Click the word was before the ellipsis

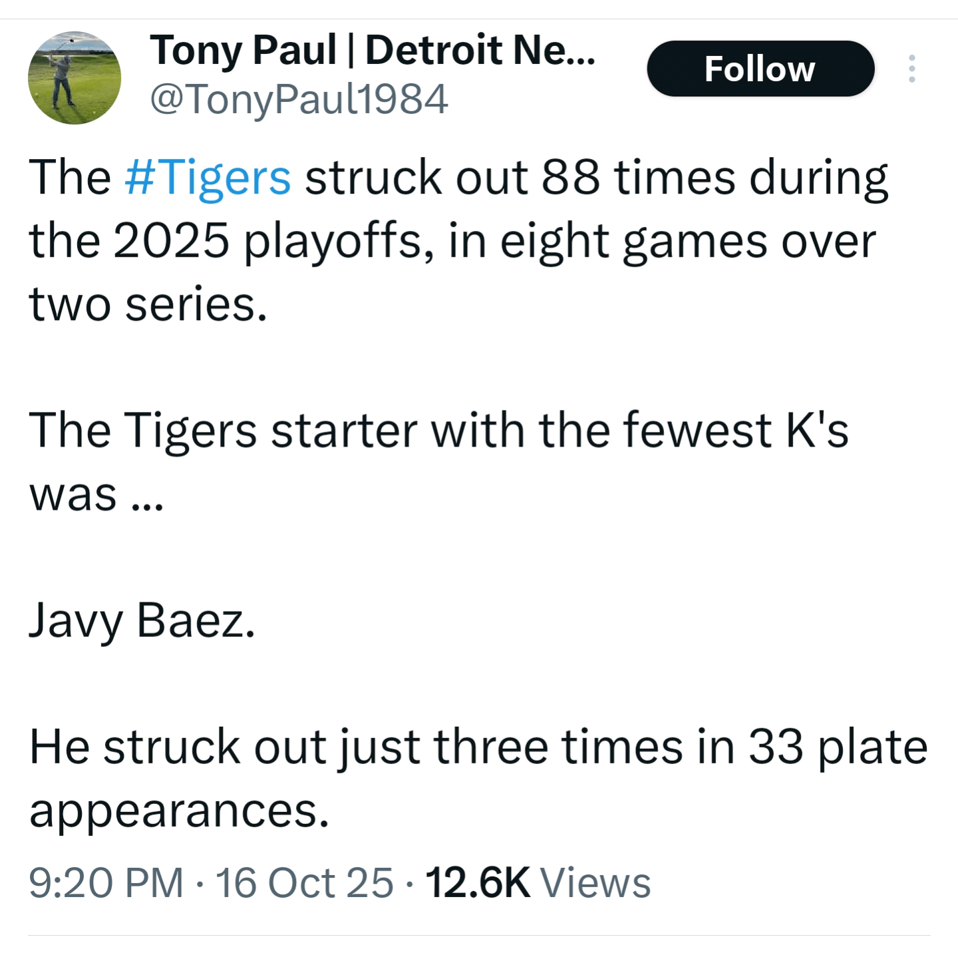point(73,494)
